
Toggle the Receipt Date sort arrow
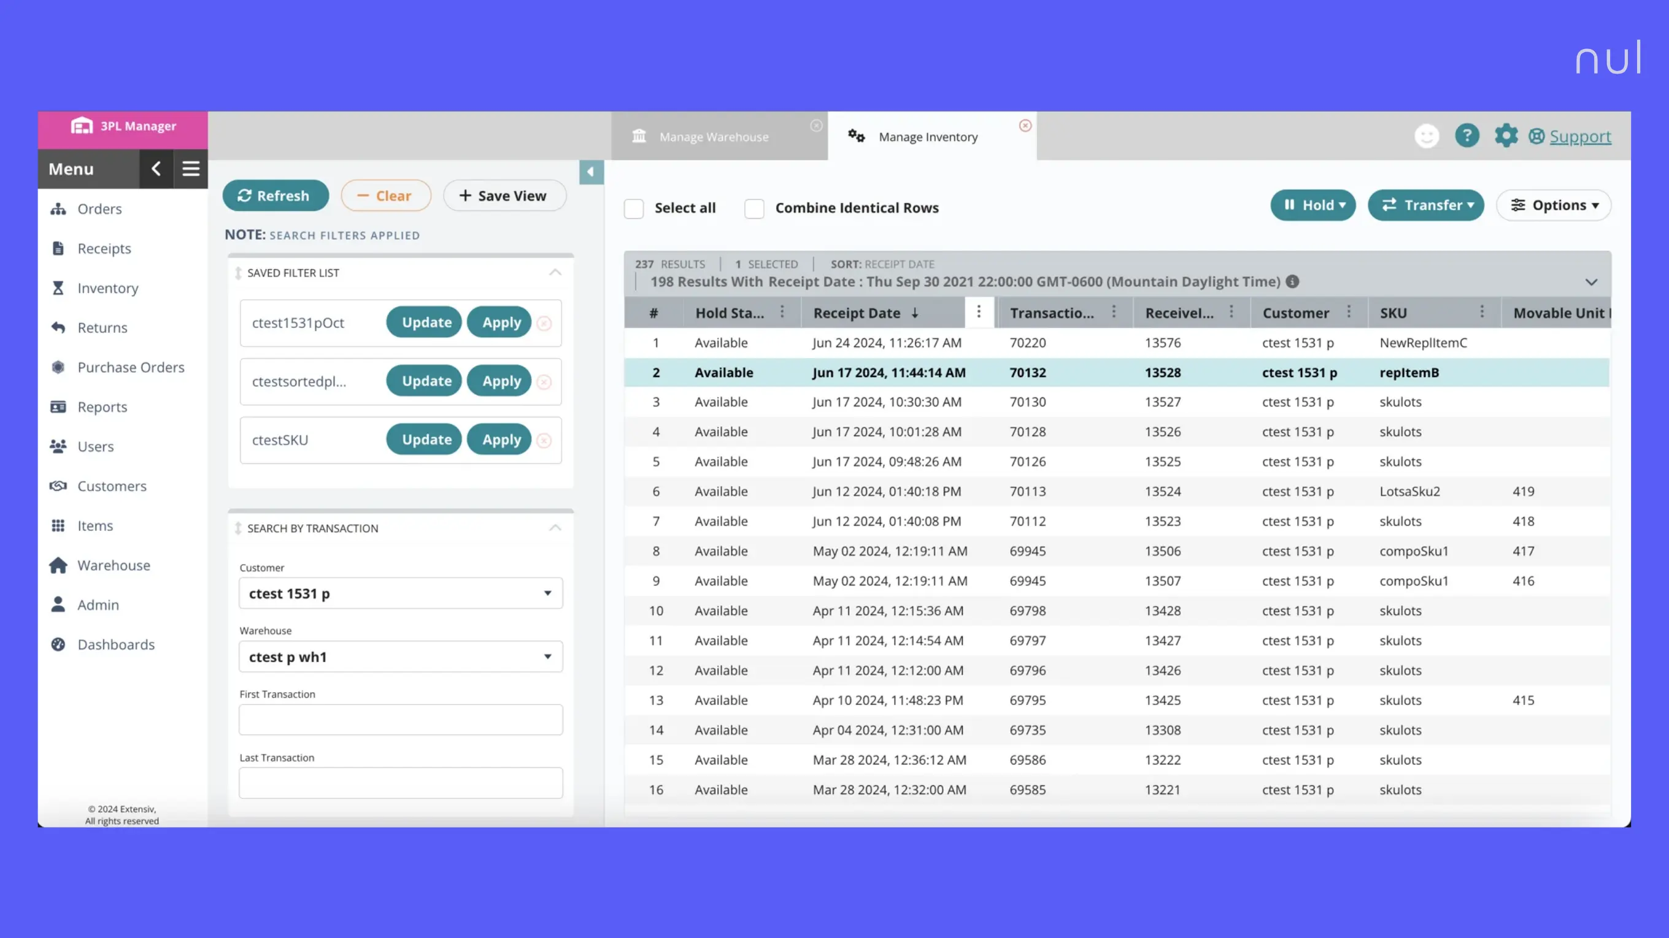tap(915, 313)
